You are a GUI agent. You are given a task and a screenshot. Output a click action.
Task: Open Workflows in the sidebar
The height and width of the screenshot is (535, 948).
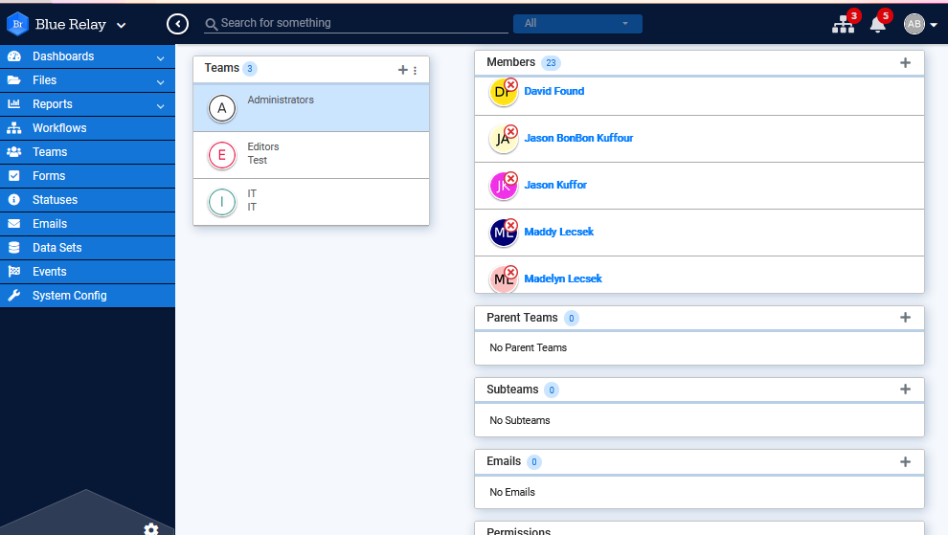point(88,128)
